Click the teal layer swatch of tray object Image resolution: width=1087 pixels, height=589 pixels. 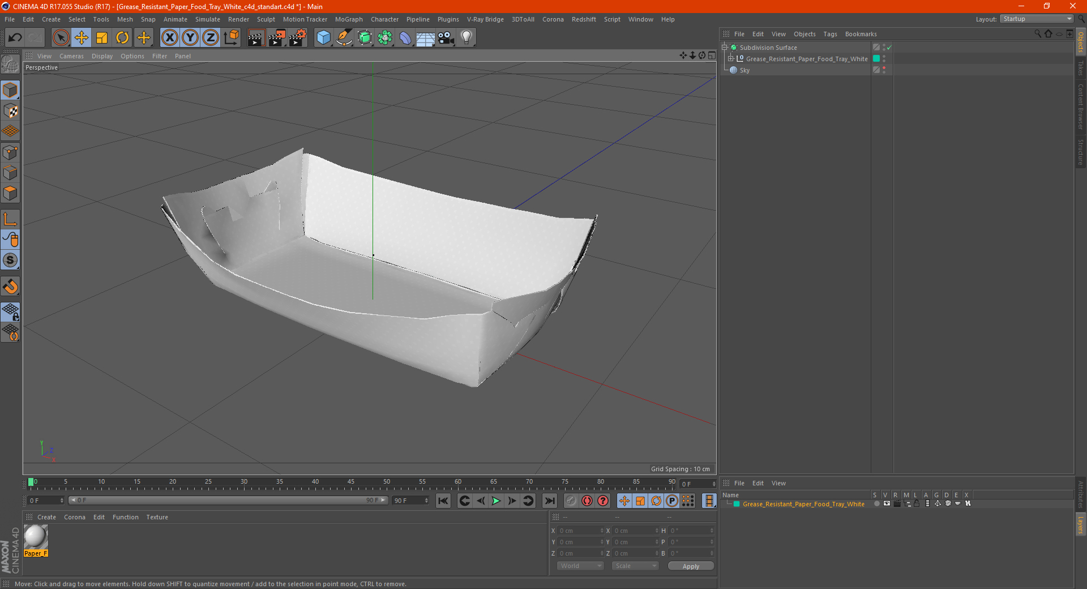click(x=876, y=59)
